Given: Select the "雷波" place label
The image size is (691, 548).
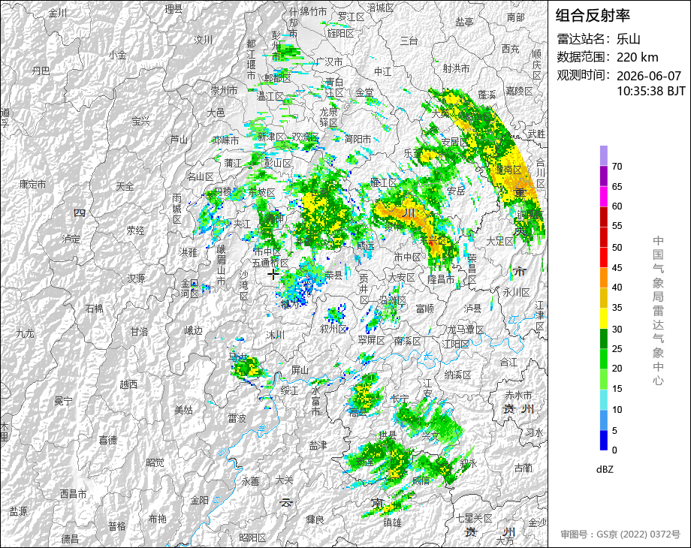Looking at the screenshot, I should click(x=237, y=418).
